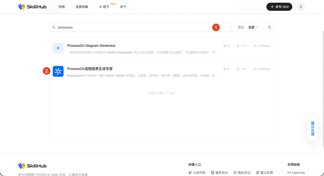Open the 关于 page
Screen dimensions: 324x176
coord(123,7)
